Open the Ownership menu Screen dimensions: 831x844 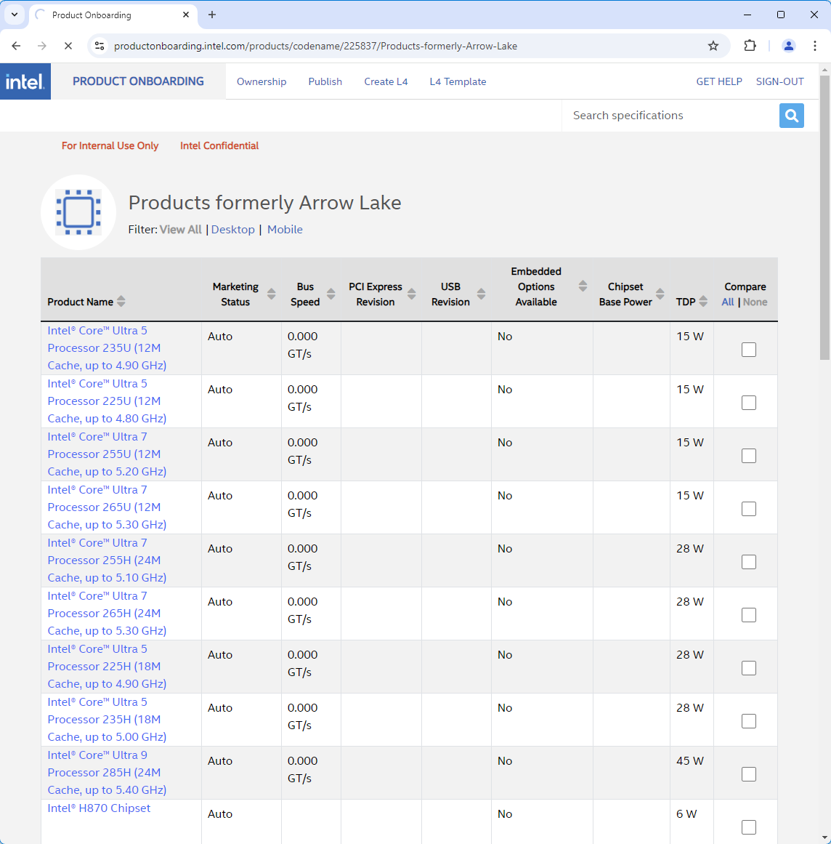point(262,81)
